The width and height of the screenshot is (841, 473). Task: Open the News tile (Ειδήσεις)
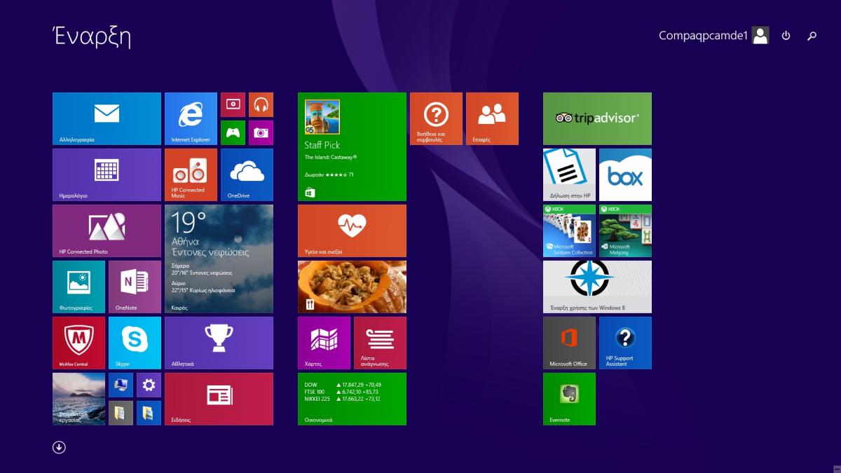219,399
